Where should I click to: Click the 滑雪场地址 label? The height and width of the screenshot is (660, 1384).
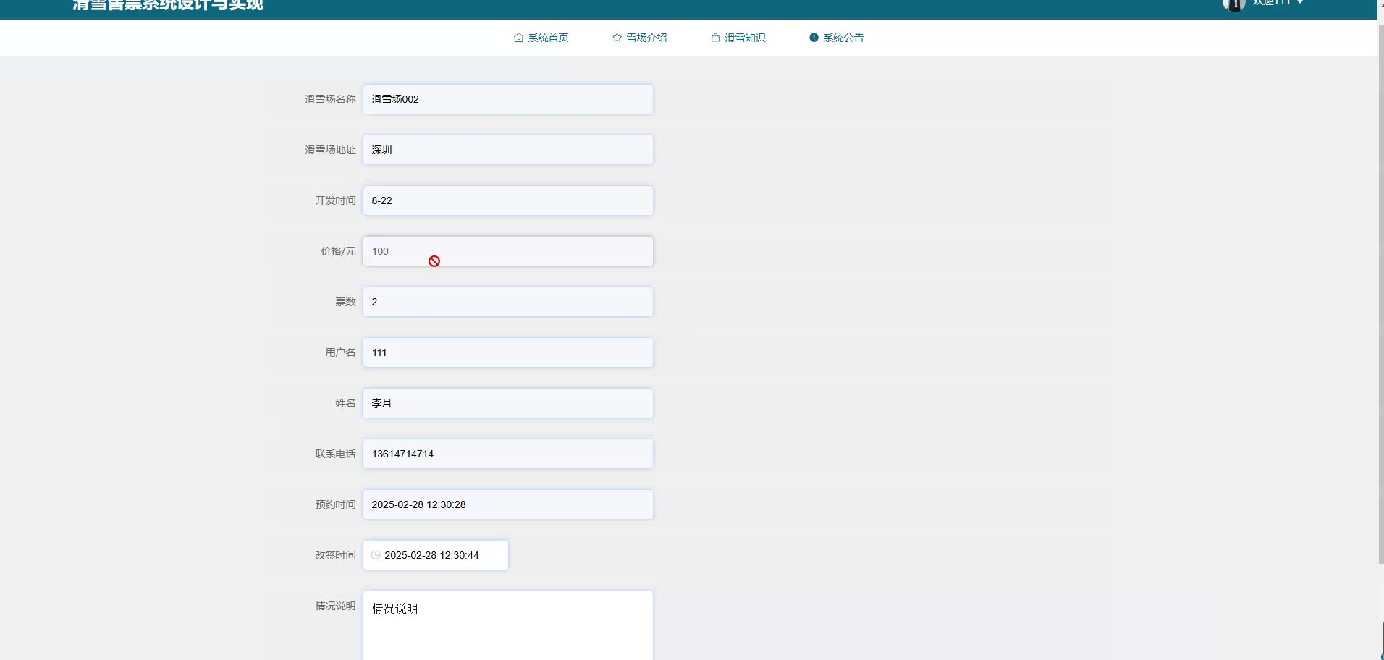(330, 150)
